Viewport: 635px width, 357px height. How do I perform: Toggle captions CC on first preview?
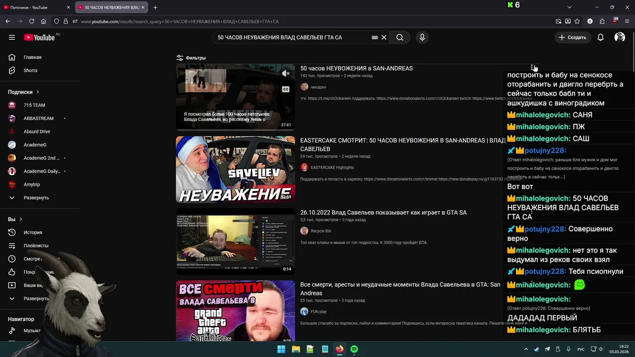coord(286,89)
